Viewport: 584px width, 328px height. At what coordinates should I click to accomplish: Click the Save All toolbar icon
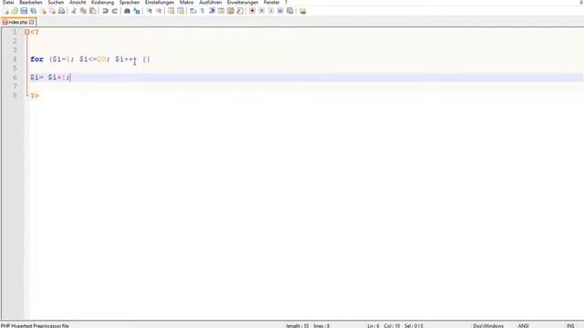pyautogui.click(x=34, y=11)
